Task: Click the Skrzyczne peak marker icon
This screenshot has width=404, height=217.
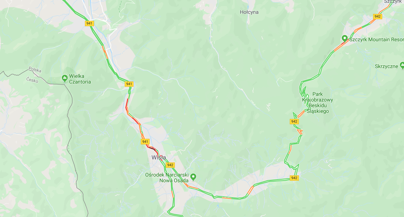Action: 402,66
